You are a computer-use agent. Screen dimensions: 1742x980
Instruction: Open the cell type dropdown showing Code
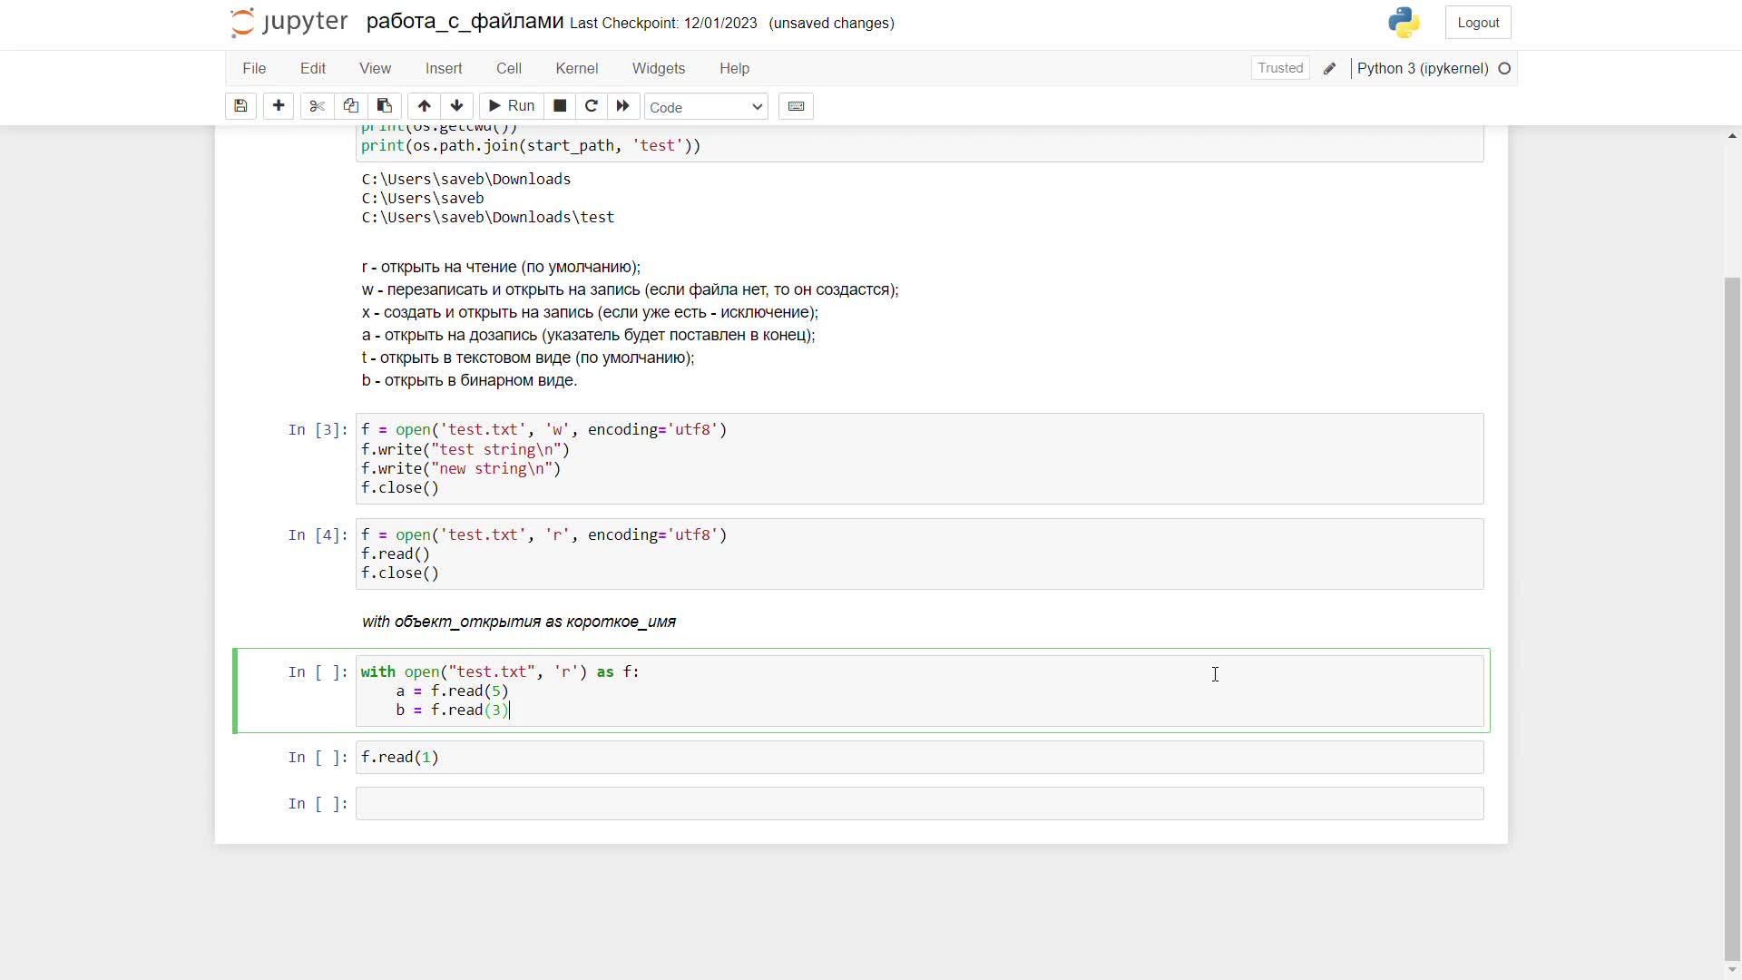[x=706, y=107]
